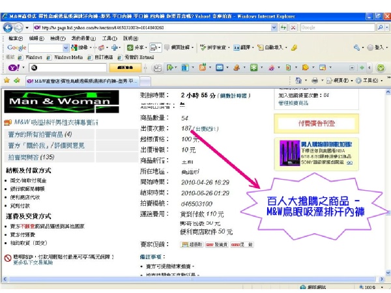Click the Google toolbar 分享 share icon
The width and height of the screenshot is (391, 293).
point(130,48)
